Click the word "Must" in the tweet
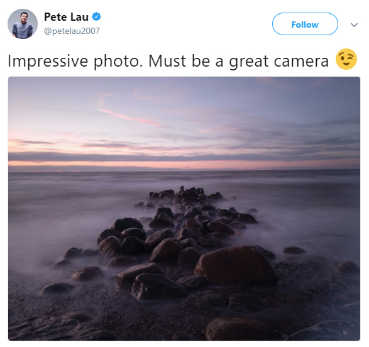This screenshot has width=369, height=347. (168, 61)
